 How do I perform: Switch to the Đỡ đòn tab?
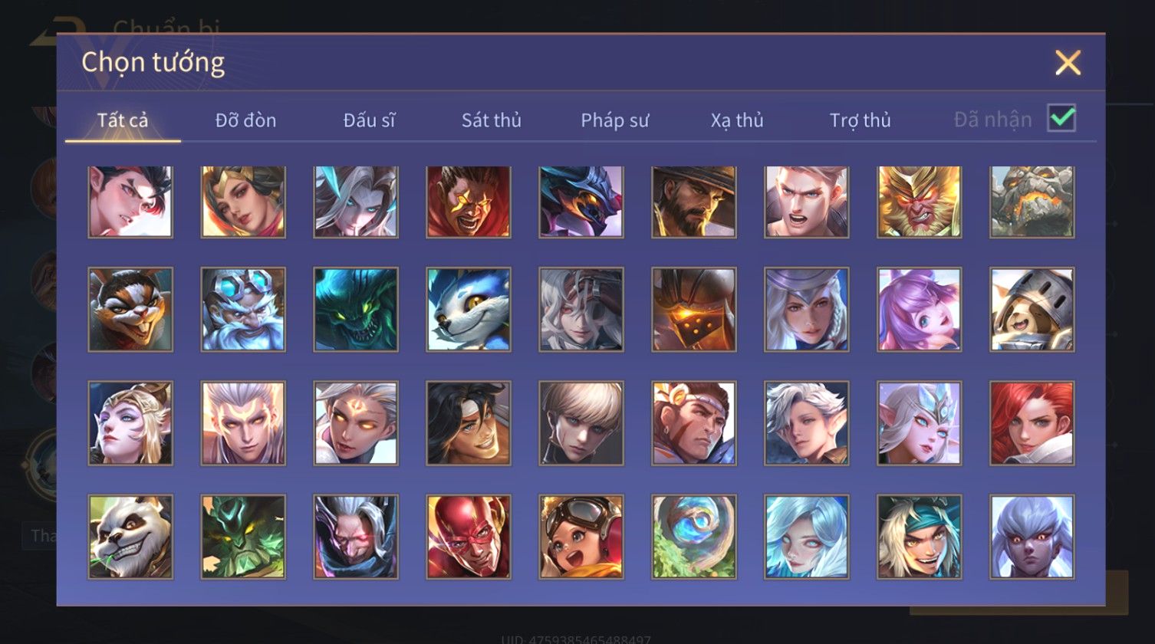pos(245,120)
